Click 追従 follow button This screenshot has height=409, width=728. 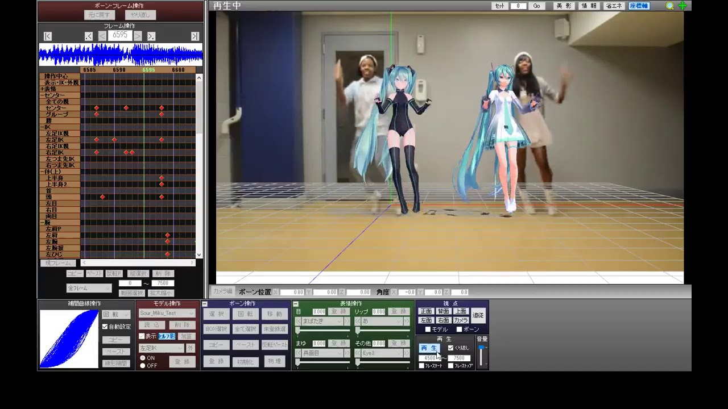point(478,316)
